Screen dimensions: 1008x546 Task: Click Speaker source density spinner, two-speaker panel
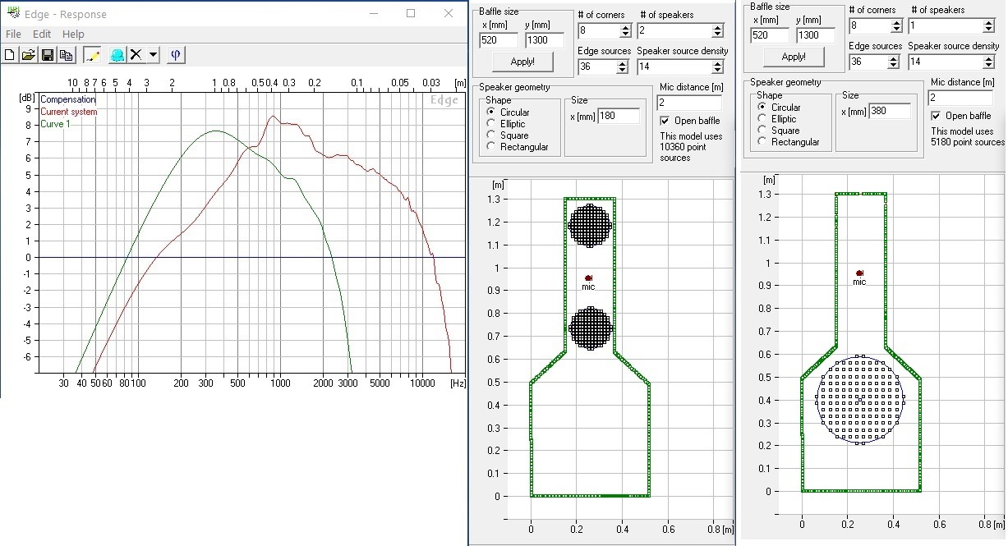(x=718, y=67)
